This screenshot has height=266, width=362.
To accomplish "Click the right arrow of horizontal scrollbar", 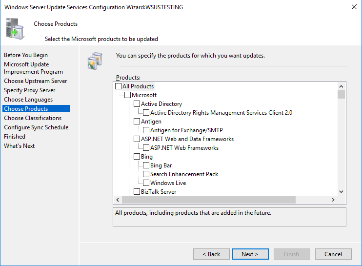I will tap(333, 200).
